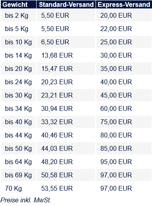
Task: Click the 35,00 EUR express price
Action: click(116, 69)
